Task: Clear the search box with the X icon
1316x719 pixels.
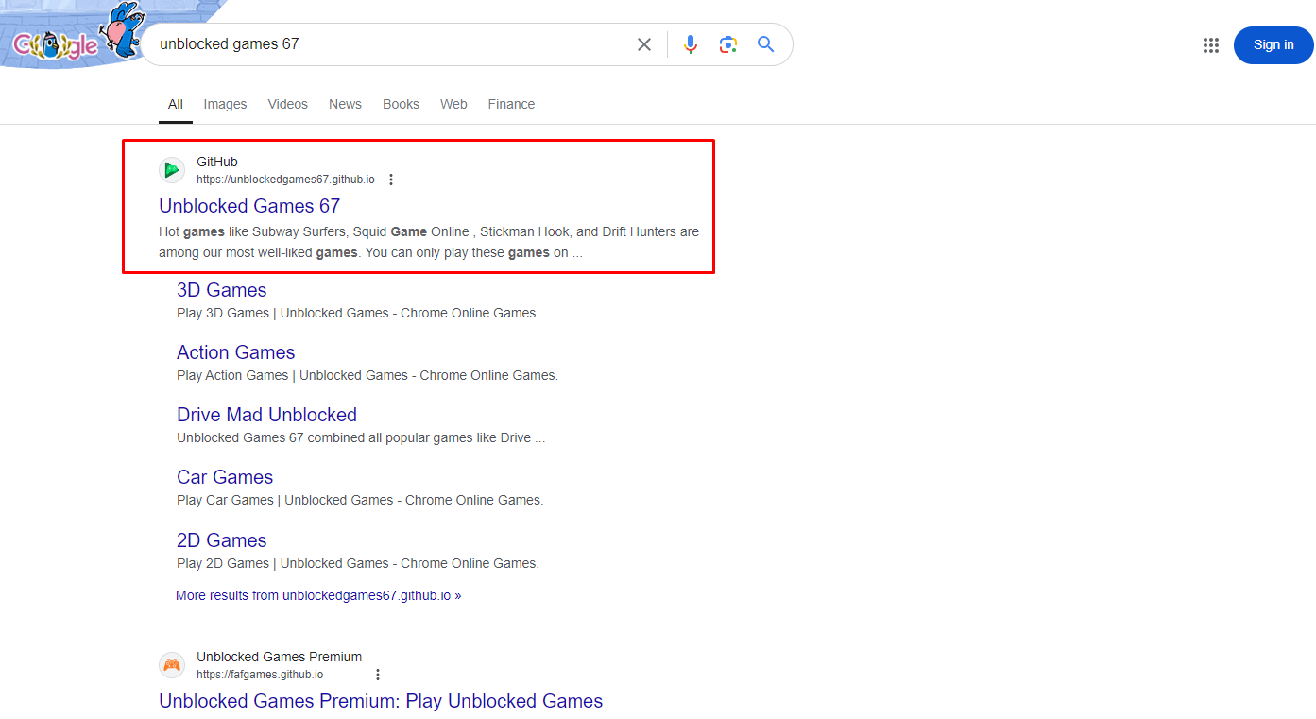Action: pos(644,44)
